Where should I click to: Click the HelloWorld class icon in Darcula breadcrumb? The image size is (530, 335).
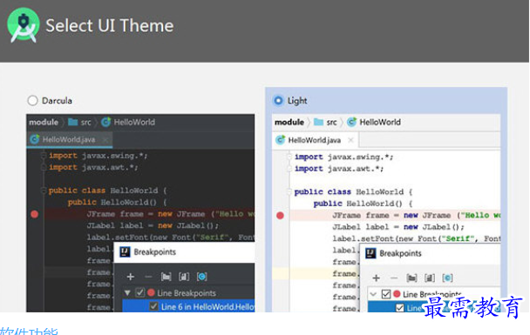(105, 122)
